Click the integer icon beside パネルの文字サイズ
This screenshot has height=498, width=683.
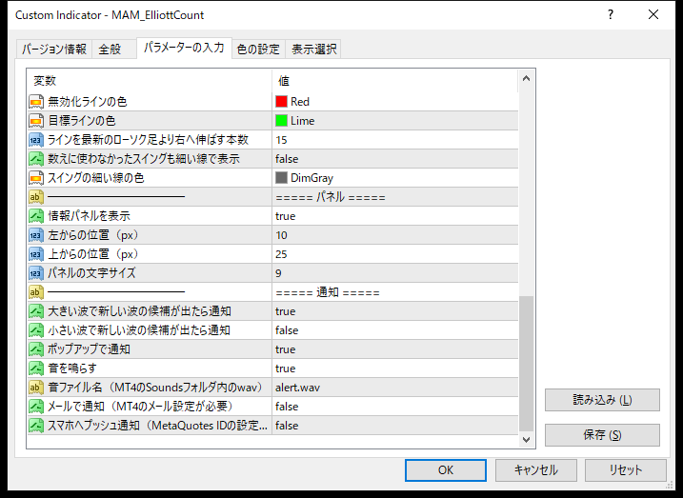point(36,273)
